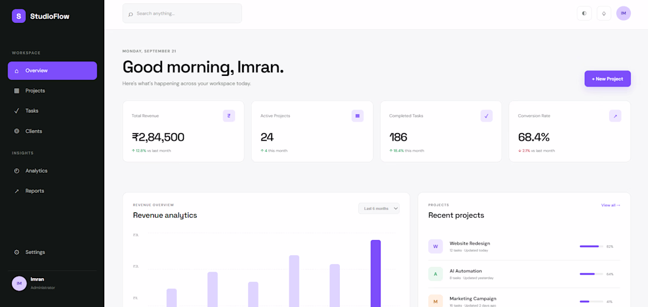Click the Good morning, Imran greeting
The height and width of the screenshot is (307, 648).
203,67
